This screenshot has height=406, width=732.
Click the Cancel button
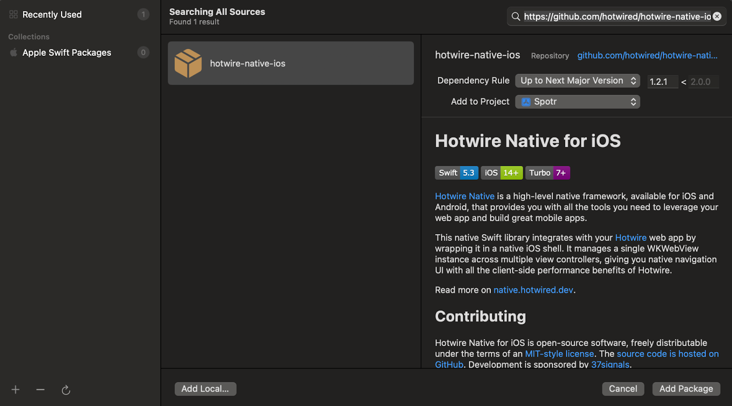[x=623, y=389]
